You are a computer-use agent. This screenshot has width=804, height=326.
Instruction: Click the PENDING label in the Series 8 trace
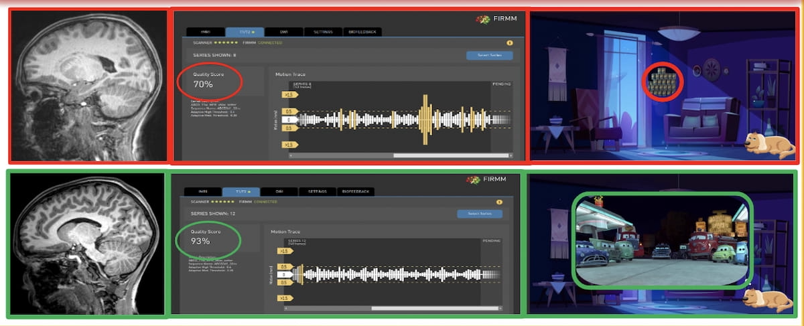coord(502,85)
